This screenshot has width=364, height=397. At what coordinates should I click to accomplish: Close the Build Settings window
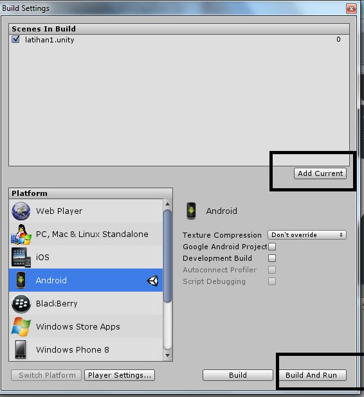click(x=351, y=8)
